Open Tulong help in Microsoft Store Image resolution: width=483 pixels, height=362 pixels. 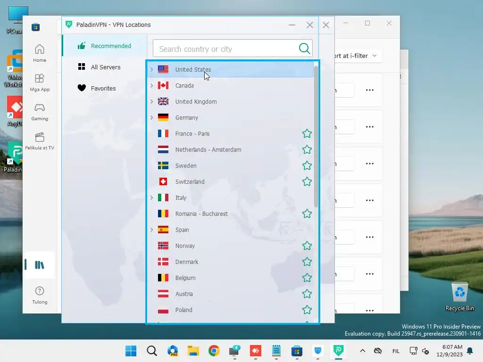point(40,295)
